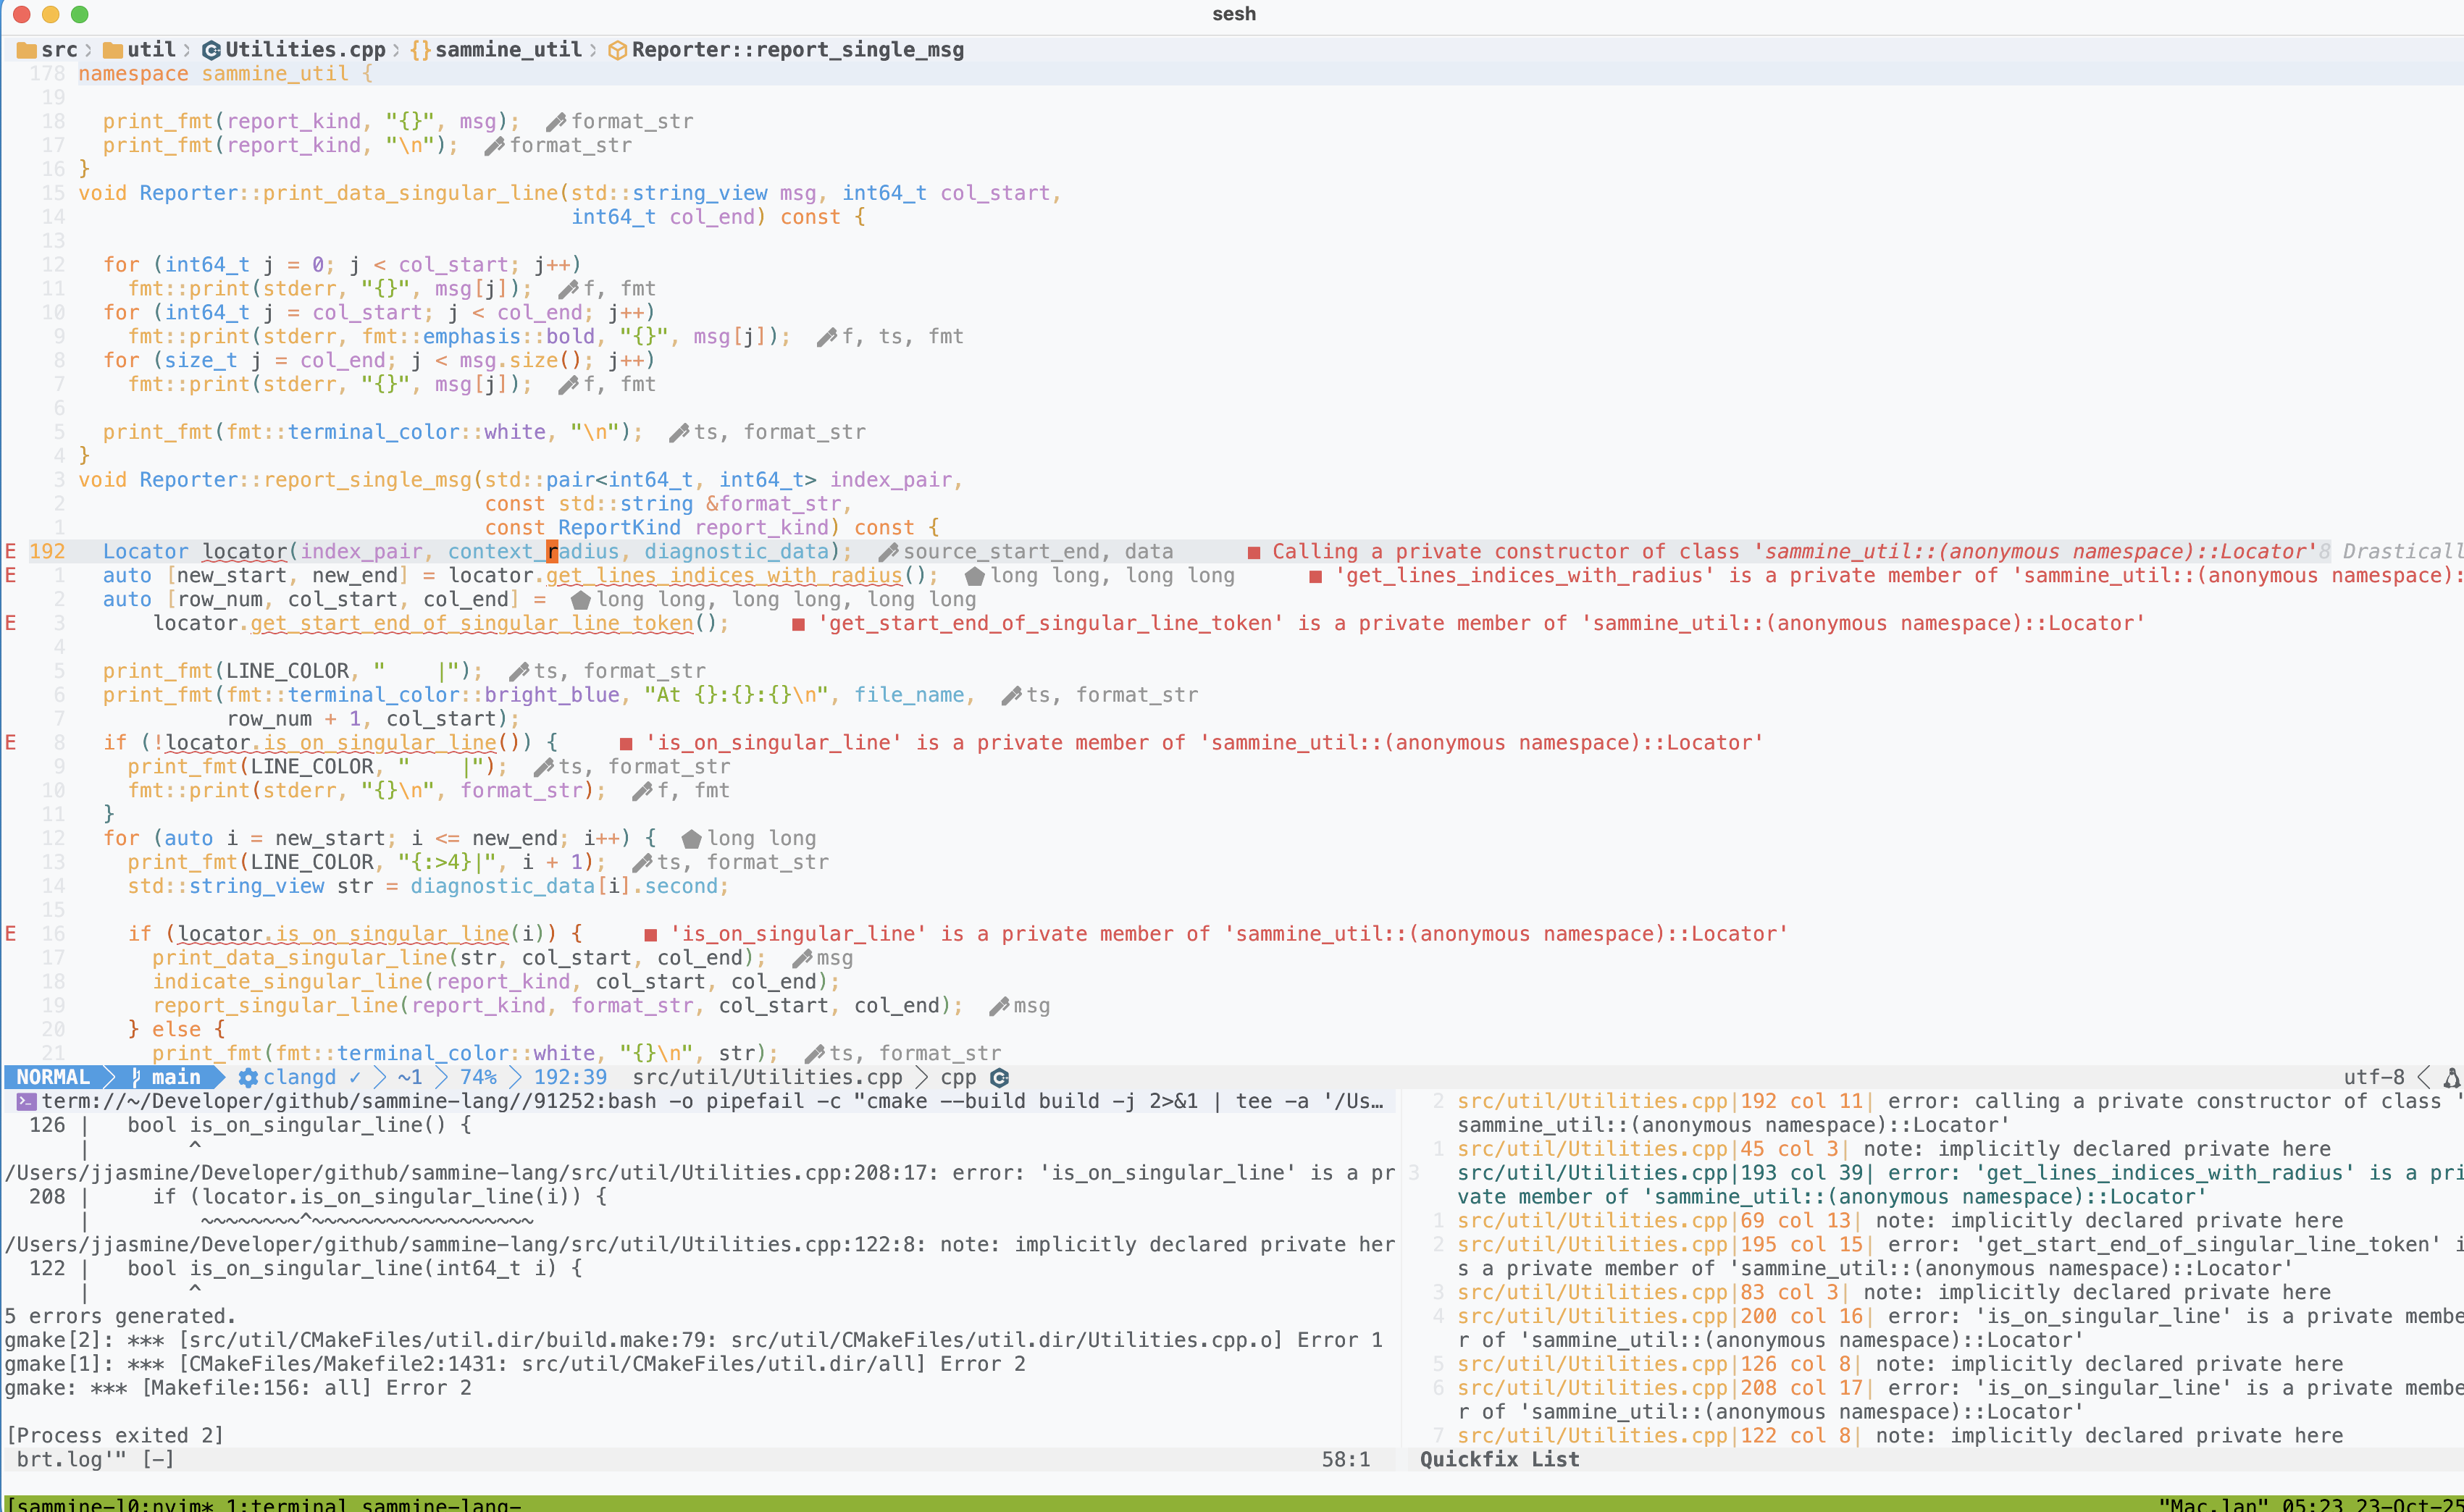Click the cube icon before Reporter::report_single_msg
This screenshot has width=2464, height=1512.
coord(617,50)
